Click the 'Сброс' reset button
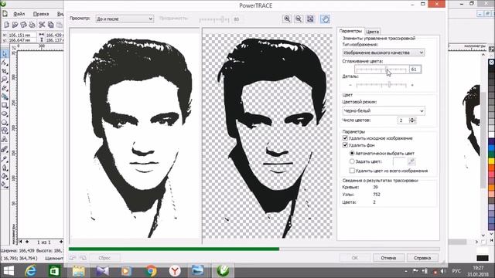The image size is (495, 278). (104, 258)
